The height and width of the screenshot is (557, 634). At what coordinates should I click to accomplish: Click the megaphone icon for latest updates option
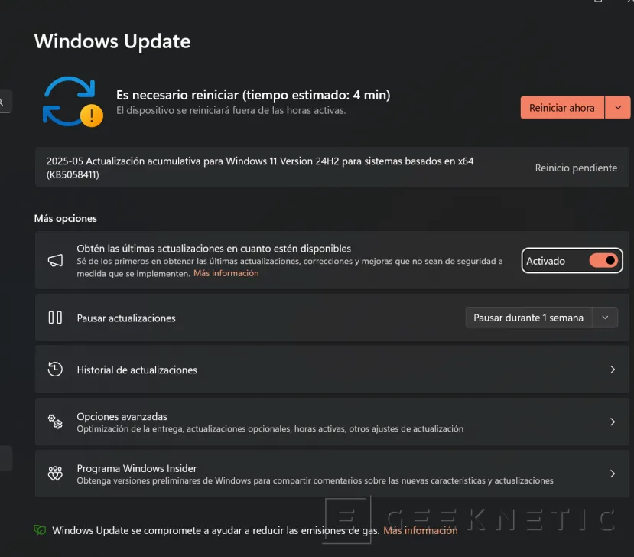click(54, 260)
